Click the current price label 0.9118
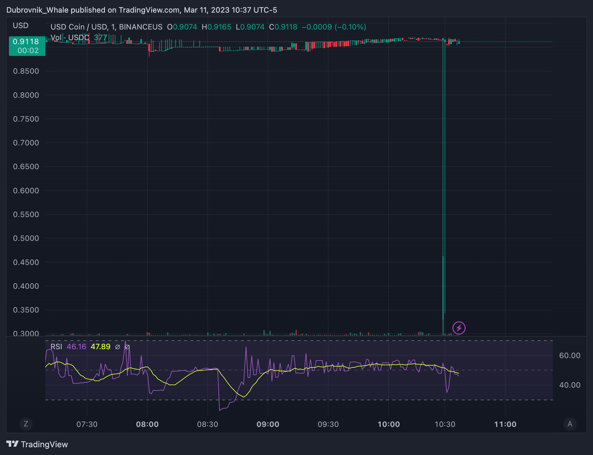 pos(27,46)
